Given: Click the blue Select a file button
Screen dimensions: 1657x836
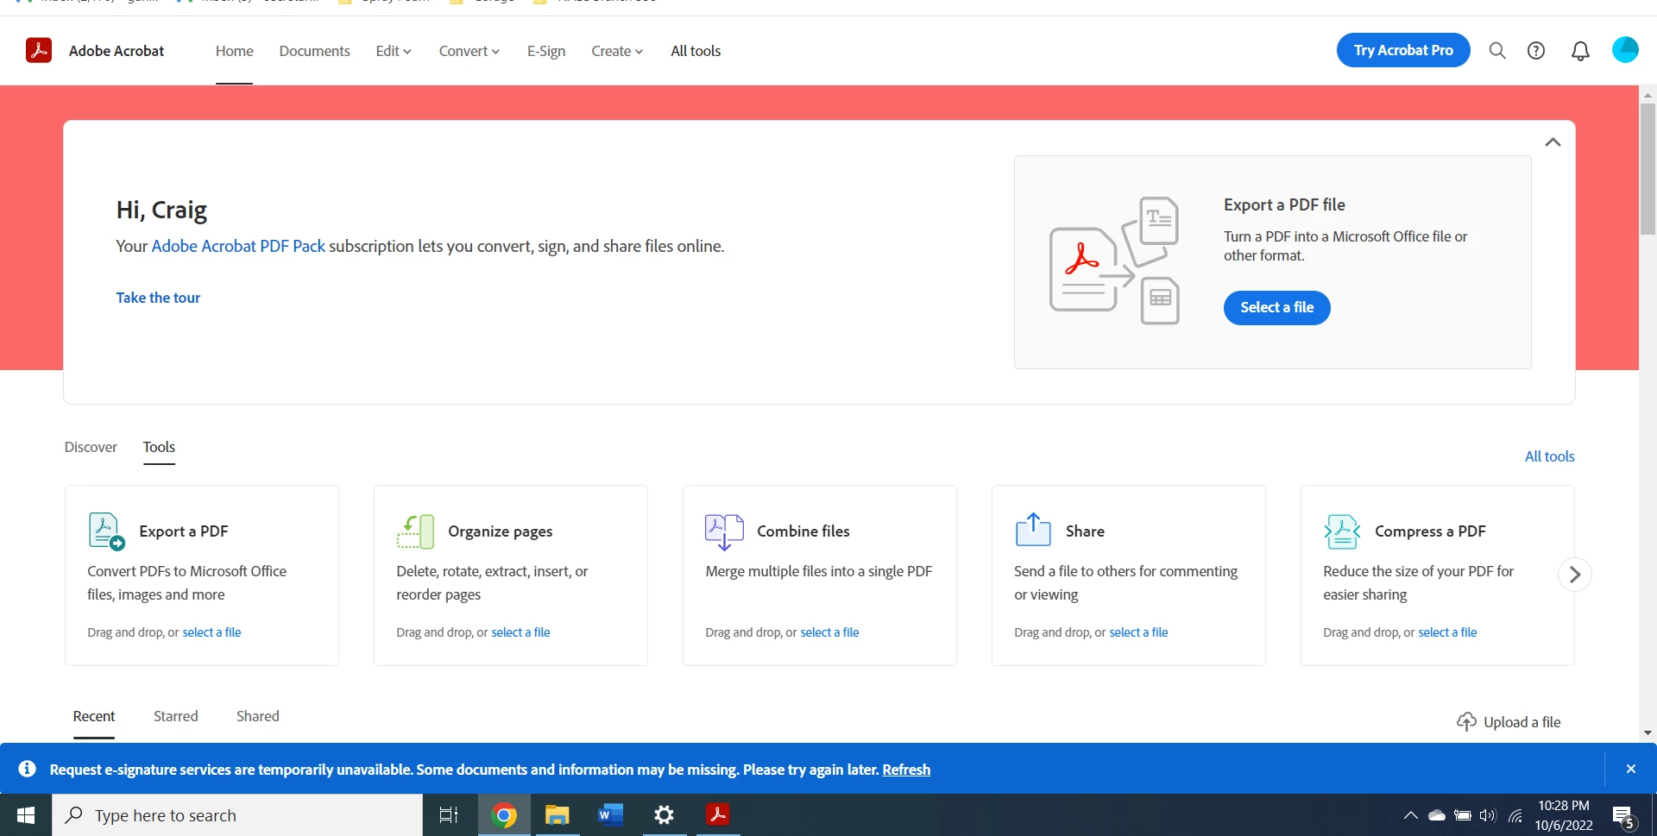Looking at the screenshot, I should pos(1277,308).
